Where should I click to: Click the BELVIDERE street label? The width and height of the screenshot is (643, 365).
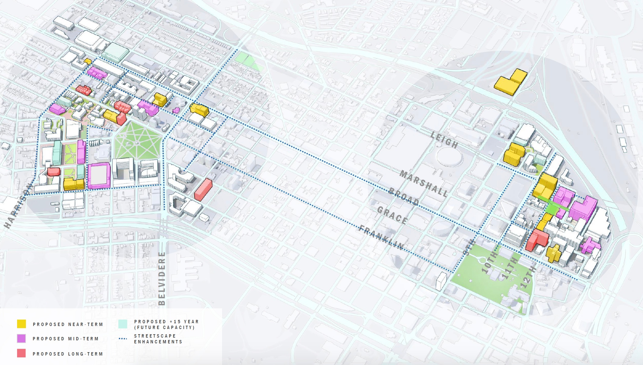click(162, 278)
